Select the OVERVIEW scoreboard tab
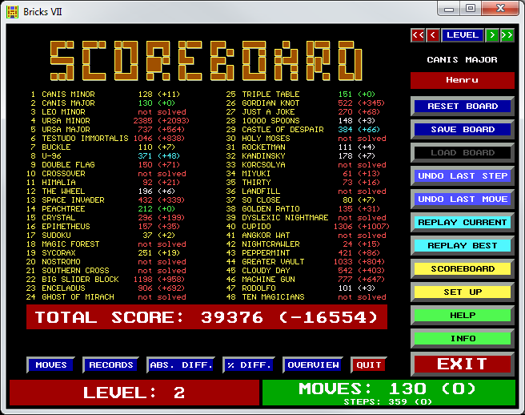The width and height of the screenshot is (525, 415). pos(312,365)
